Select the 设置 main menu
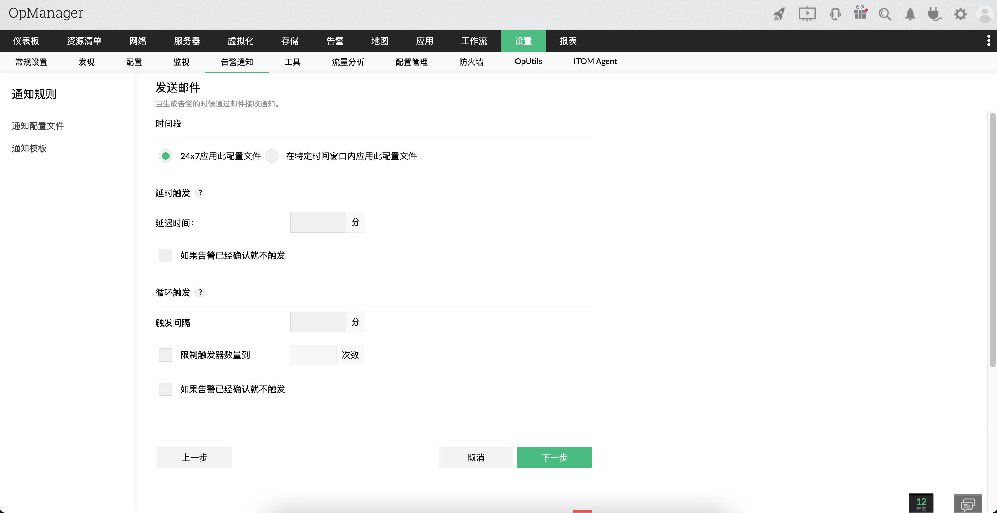This screenshot has width=997, height=513. pos(523,41)
